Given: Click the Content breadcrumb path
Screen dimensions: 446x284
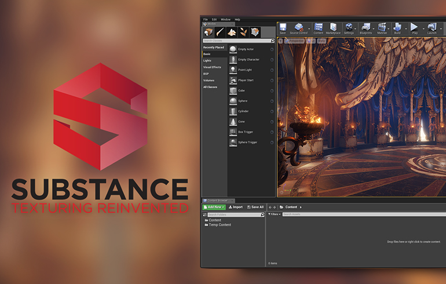Looking at the screenshot, I should [291, 207].
